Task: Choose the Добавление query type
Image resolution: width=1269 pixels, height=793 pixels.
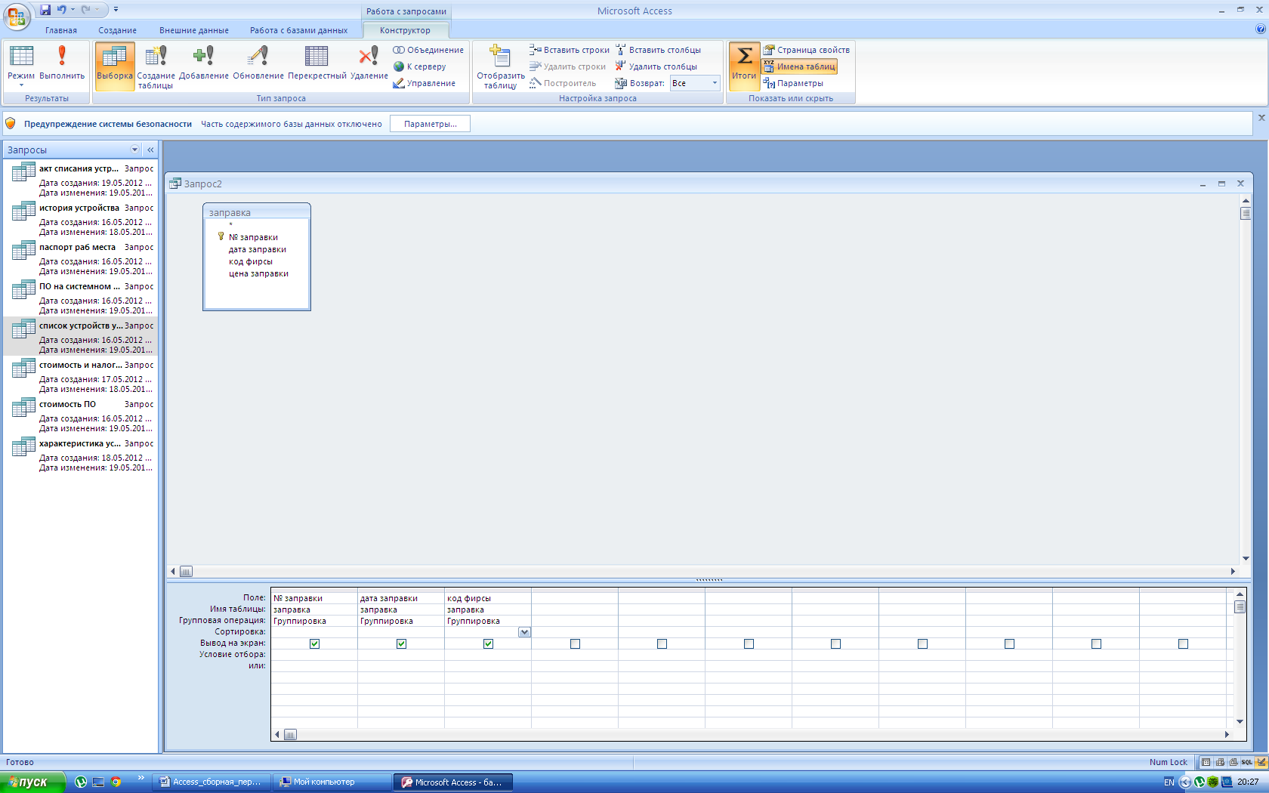Action: click(204, 63)
